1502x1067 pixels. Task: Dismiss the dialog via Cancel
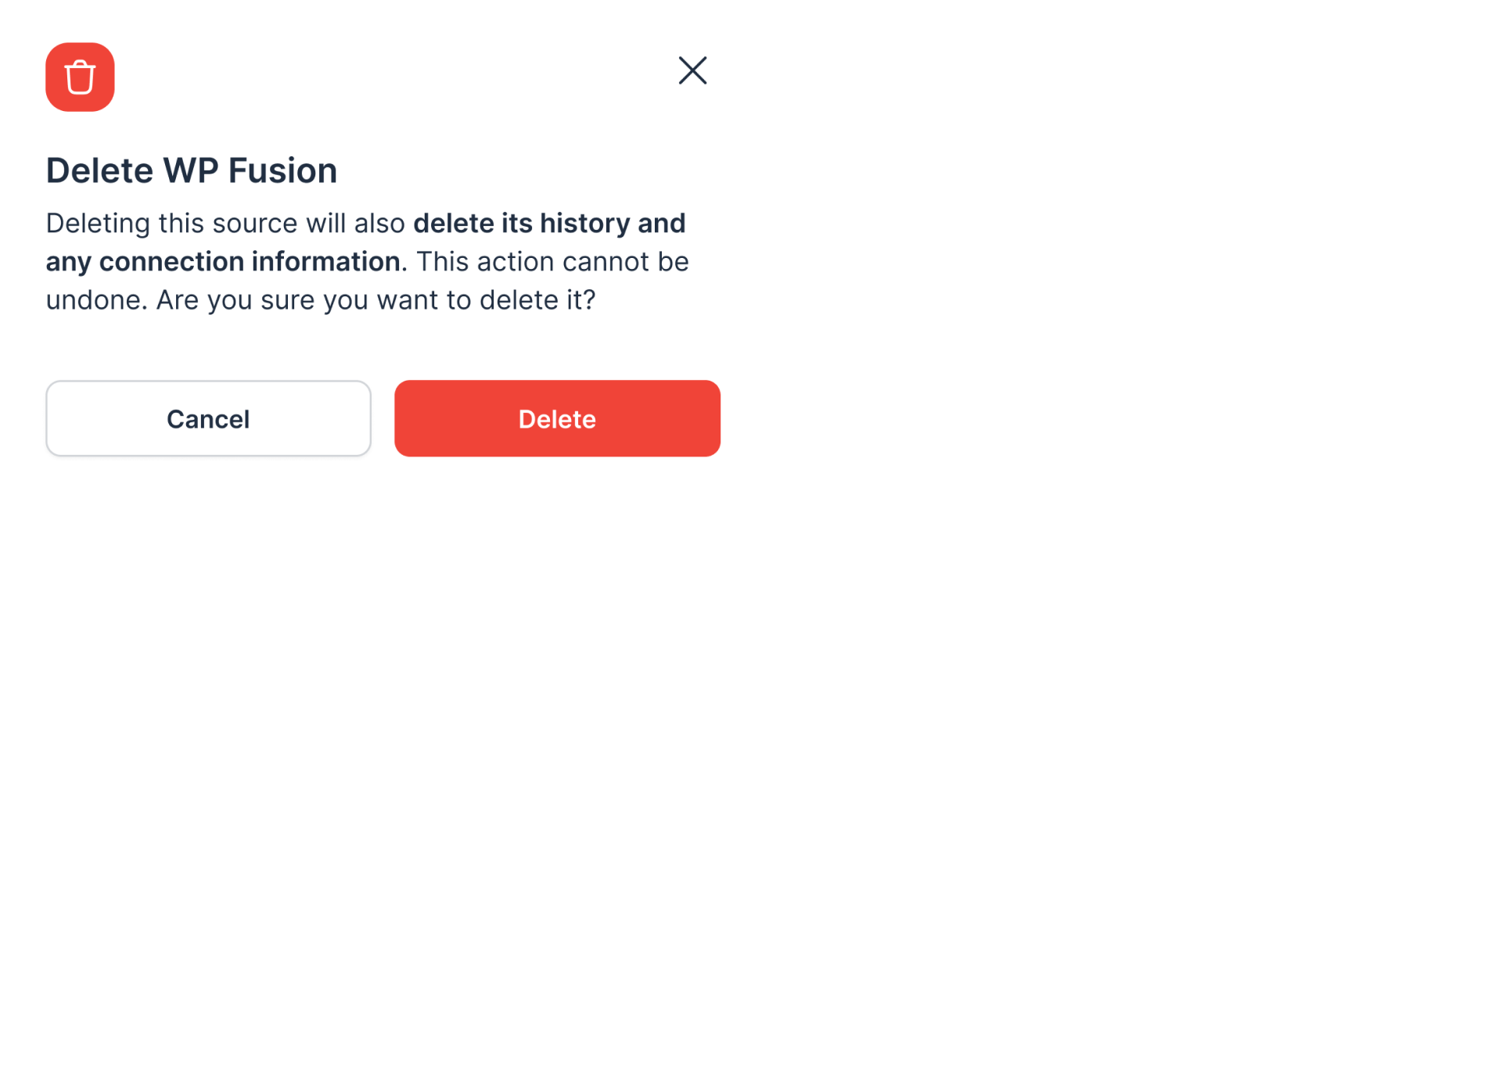tap(208, 418)
